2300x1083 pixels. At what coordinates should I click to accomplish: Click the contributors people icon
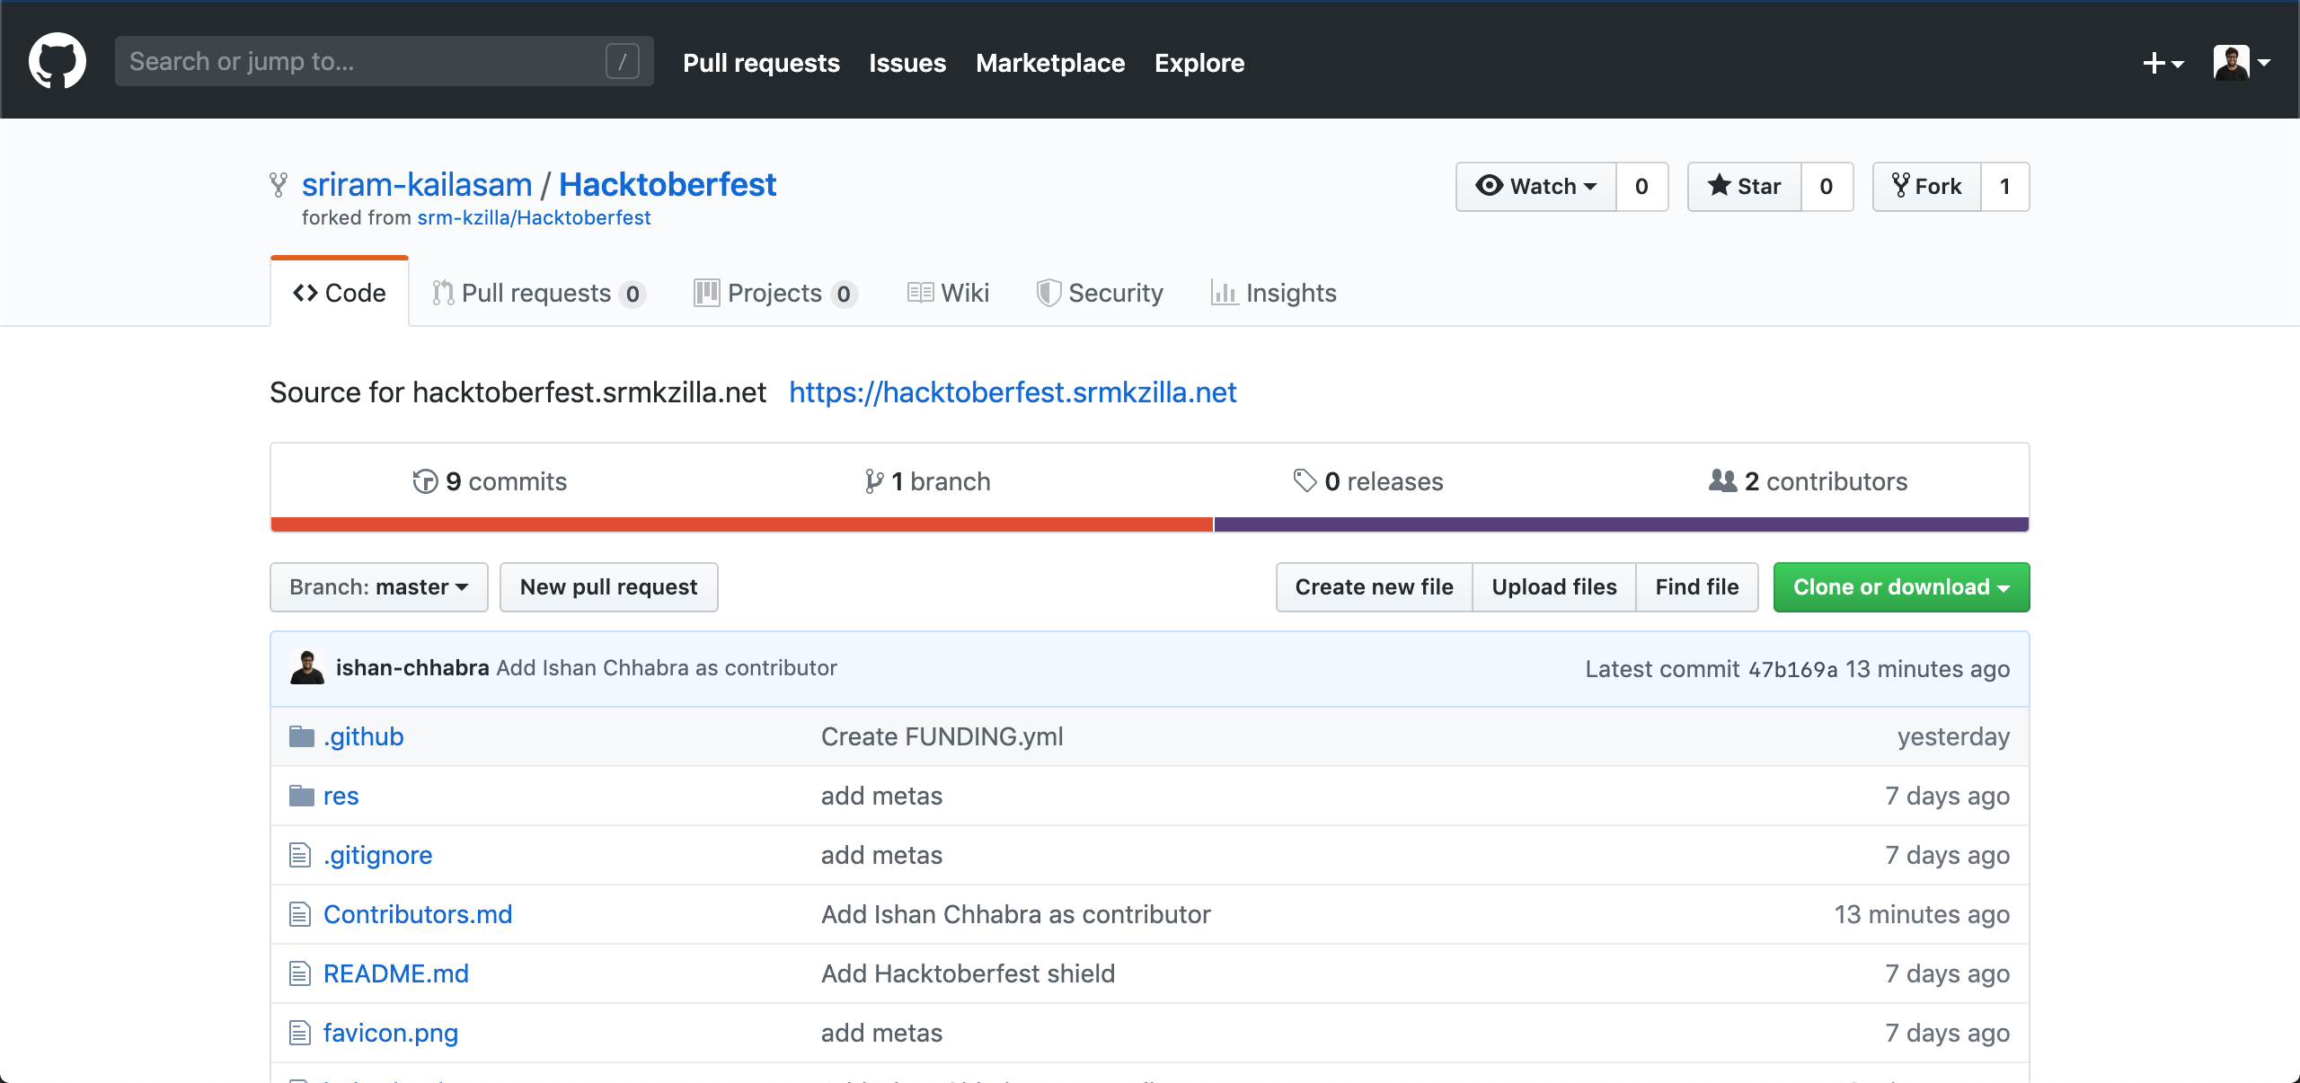coord(1722,480)
